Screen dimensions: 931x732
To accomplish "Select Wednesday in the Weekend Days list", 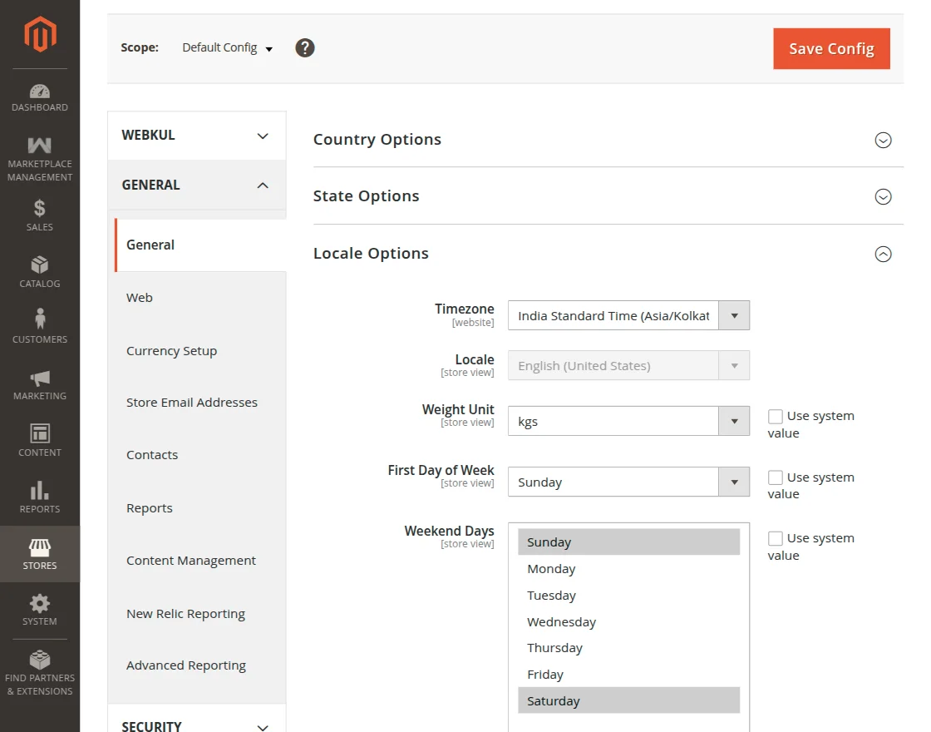I will coord(562,621).
